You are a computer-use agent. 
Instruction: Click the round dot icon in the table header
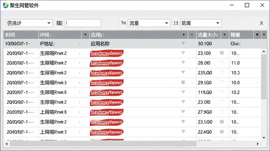coord(257,35)
